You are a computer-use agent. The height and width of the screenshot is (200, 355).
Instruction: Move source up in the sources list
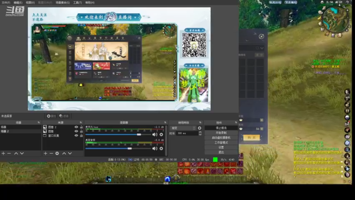coord(64,153)
